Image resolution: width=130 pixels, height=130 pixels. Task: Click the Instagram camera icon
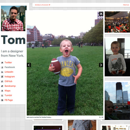(2, 77)
